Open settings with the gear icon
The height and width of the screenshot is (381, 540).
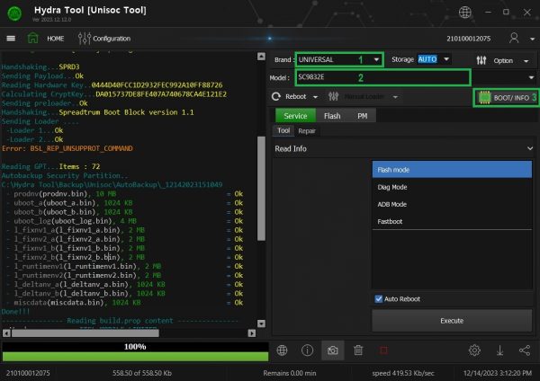474,350
